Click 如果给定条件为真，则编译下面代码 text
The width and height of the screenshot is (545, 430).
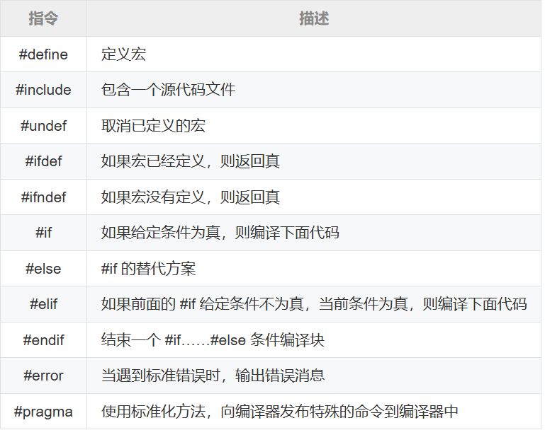tap(220, 233)
